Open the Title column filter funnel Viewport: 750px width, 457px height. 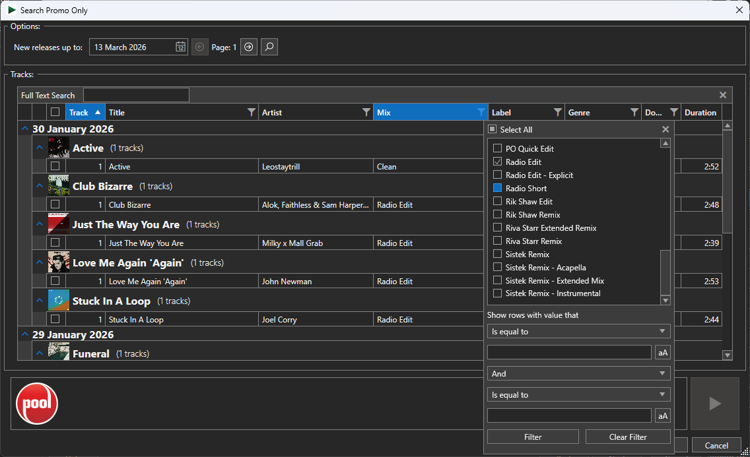tap(251, 112)
